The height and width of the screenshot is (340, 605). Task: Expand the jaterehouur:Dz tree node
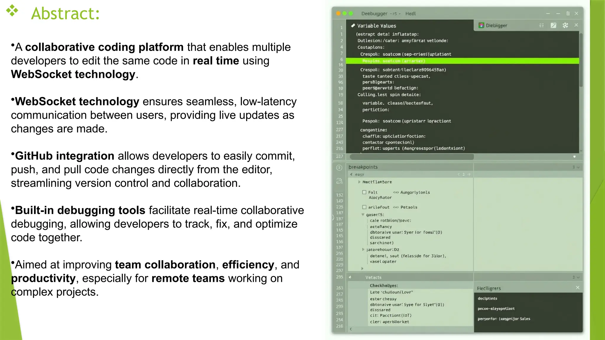(363, 249)
